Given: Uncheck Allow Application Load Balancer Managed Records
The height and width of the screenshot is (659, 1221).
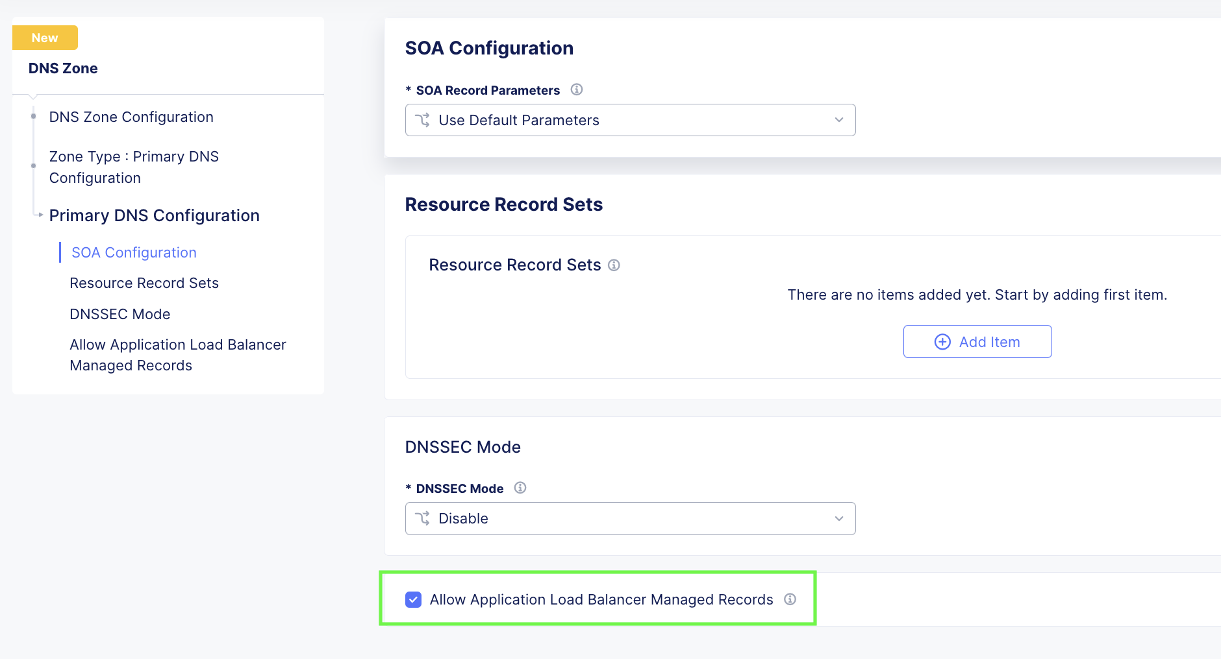Looking at the screenshot, I should (x=413, y=599).
